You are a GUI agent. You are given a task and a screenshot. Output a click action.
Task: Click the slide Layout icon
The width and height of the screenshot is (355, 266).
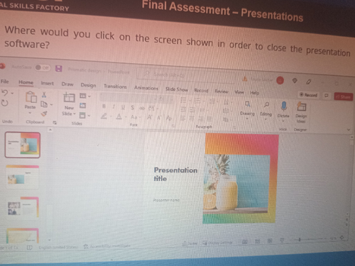click(x=82, y=96)
